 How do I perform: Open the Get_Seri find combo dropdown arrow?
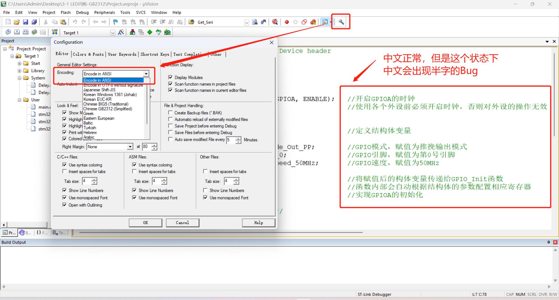247,22
